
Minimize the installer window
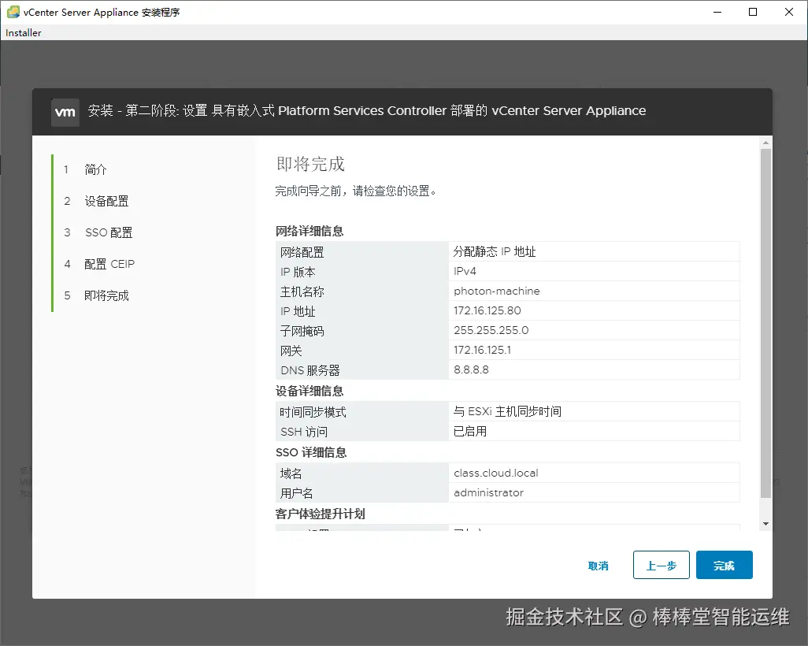[x=717, y=12]
